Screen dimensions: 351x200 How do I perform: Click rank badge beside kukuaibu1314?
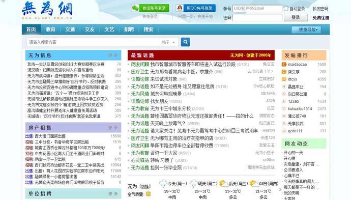pyautogui.click(x=284, y=109)
